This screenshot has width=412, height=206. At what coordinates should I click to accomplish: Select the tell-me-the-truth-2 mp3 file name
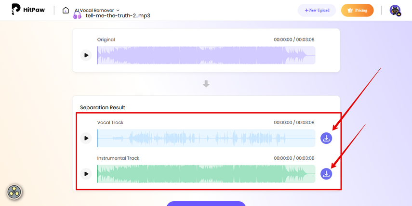pos(118,15)
